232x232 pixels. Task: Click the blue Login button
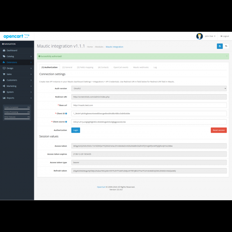[76, 130]
